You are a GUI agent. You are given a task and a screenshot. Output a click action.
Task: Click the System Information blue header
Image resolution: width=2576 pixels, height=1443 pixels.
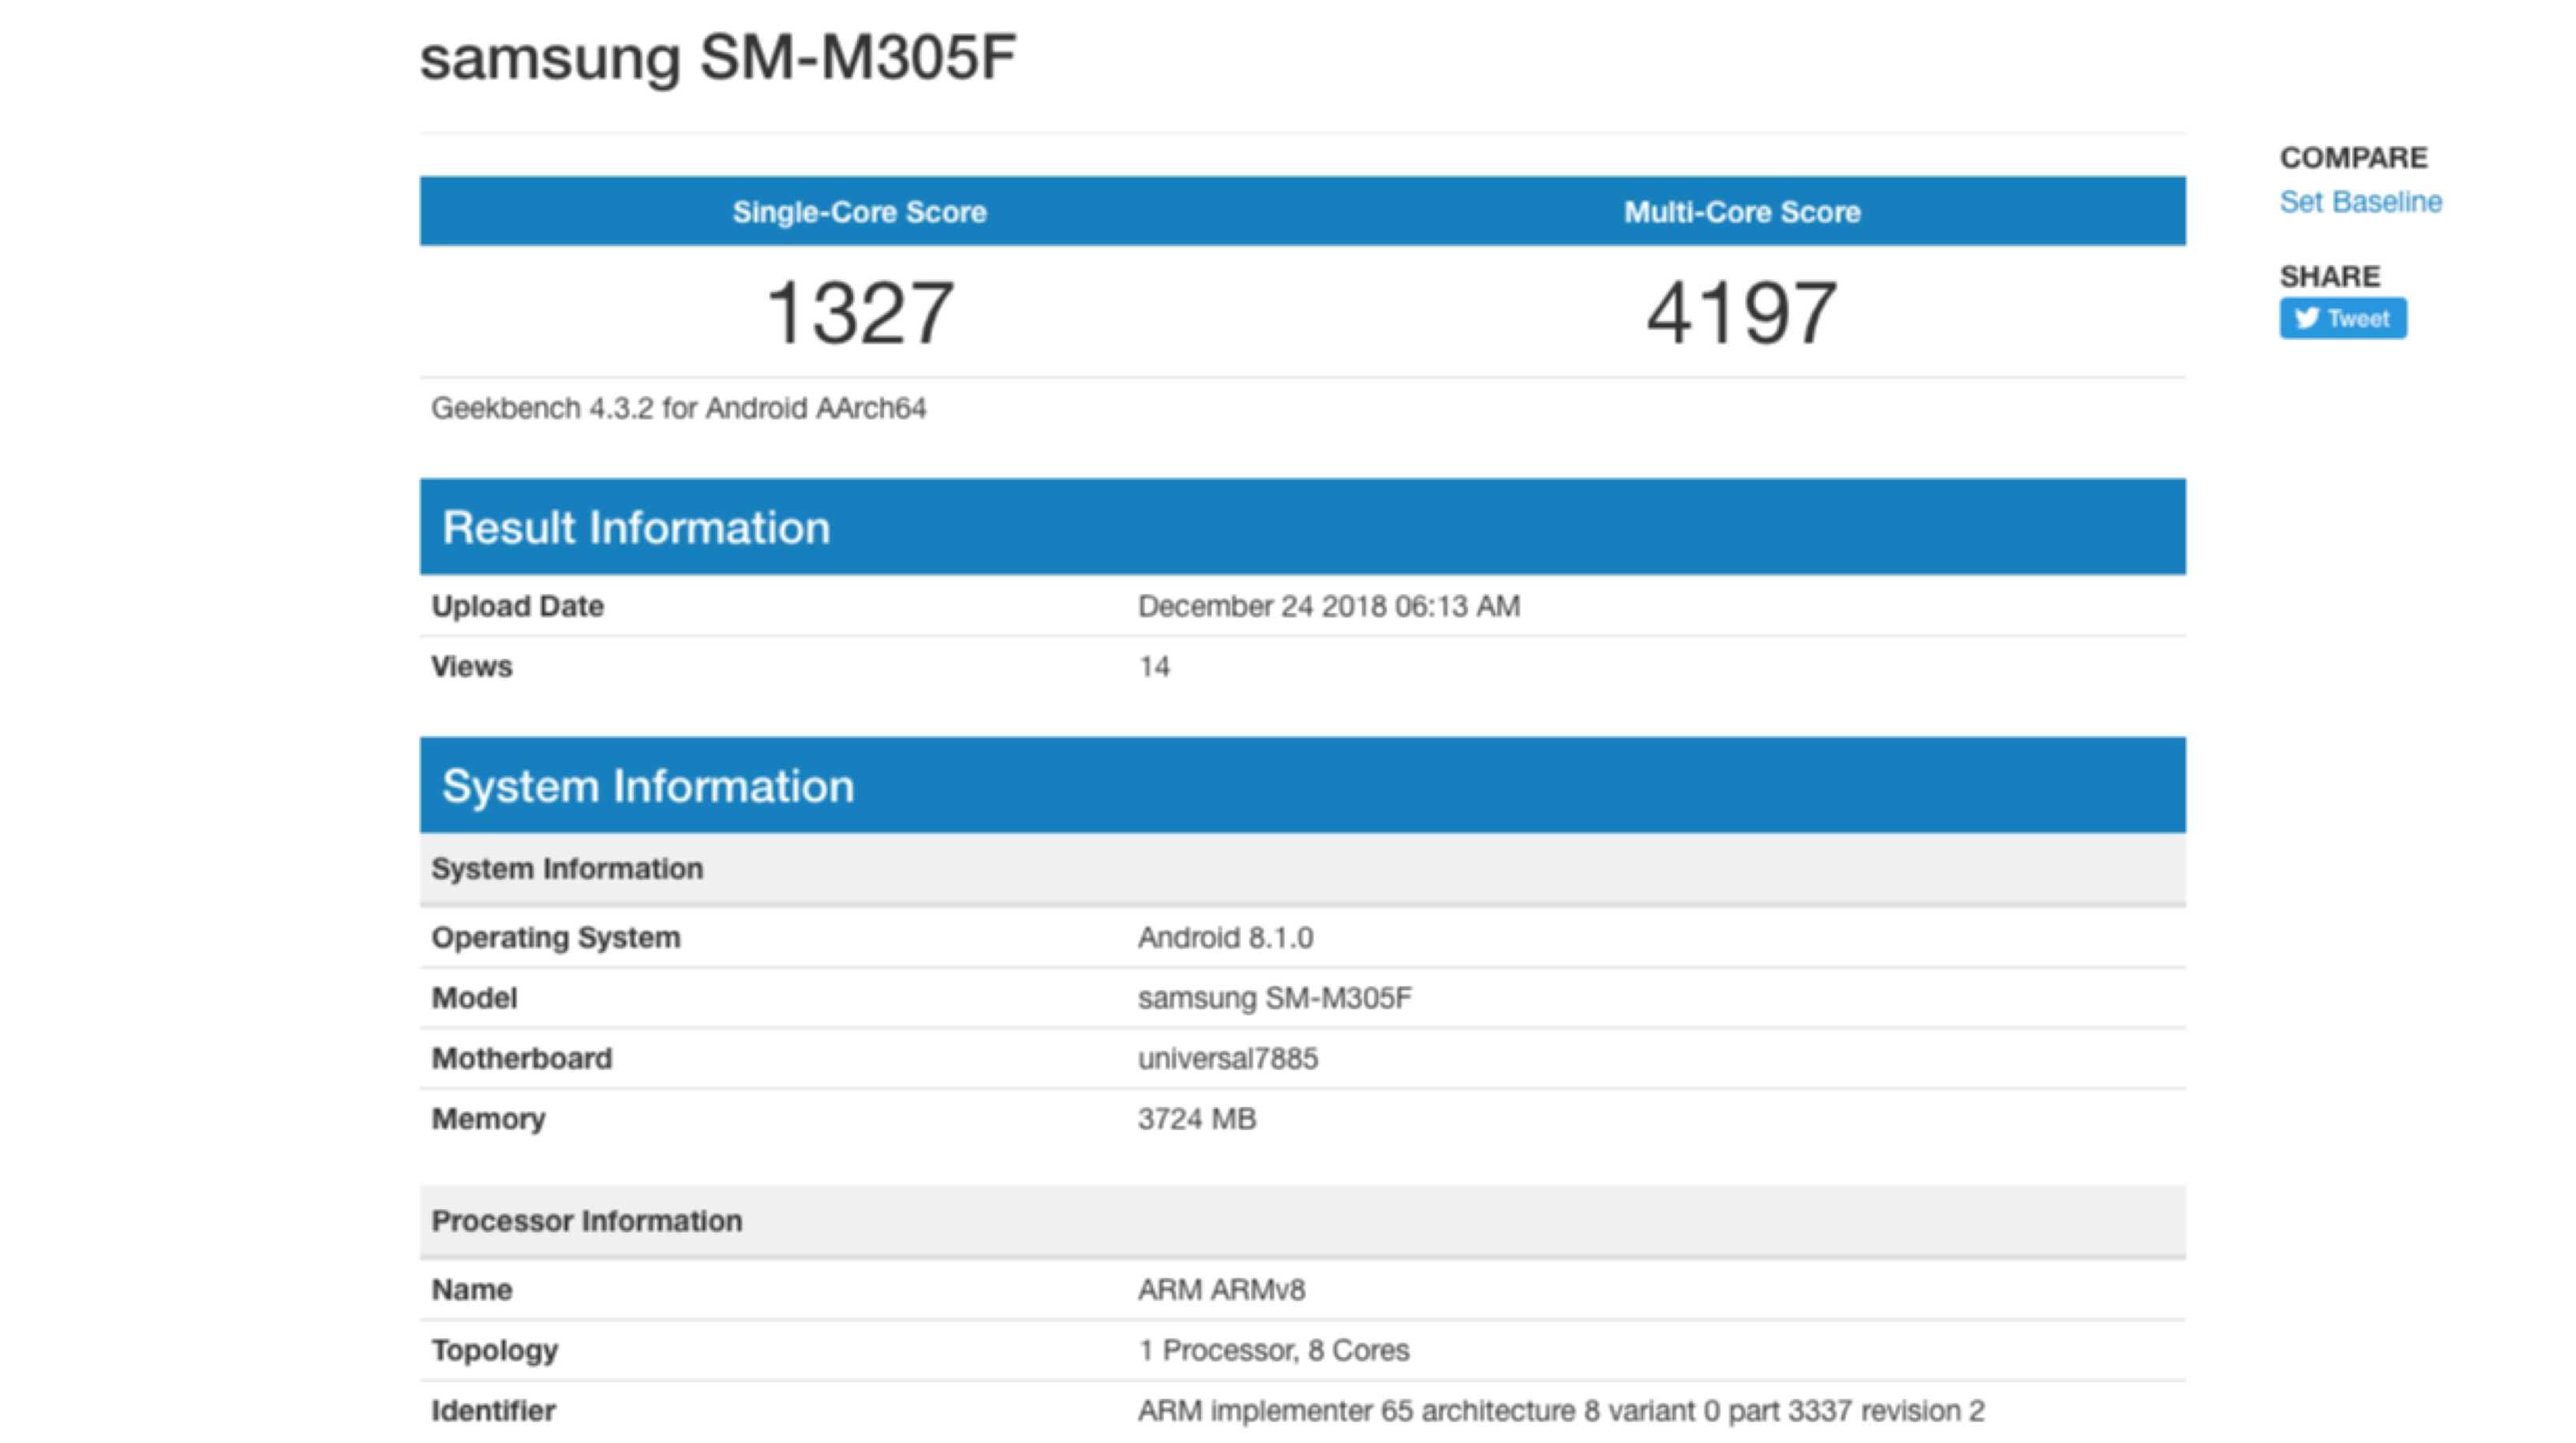pyautogui.click(x=648, y=786)
